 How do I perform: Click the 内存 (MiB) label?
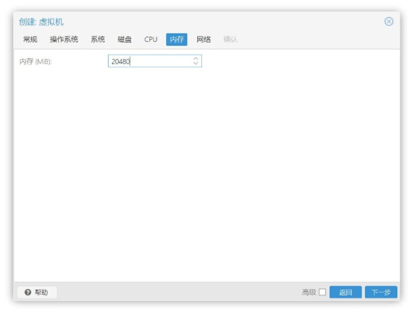pyautogui.click(x=36, y=61)
